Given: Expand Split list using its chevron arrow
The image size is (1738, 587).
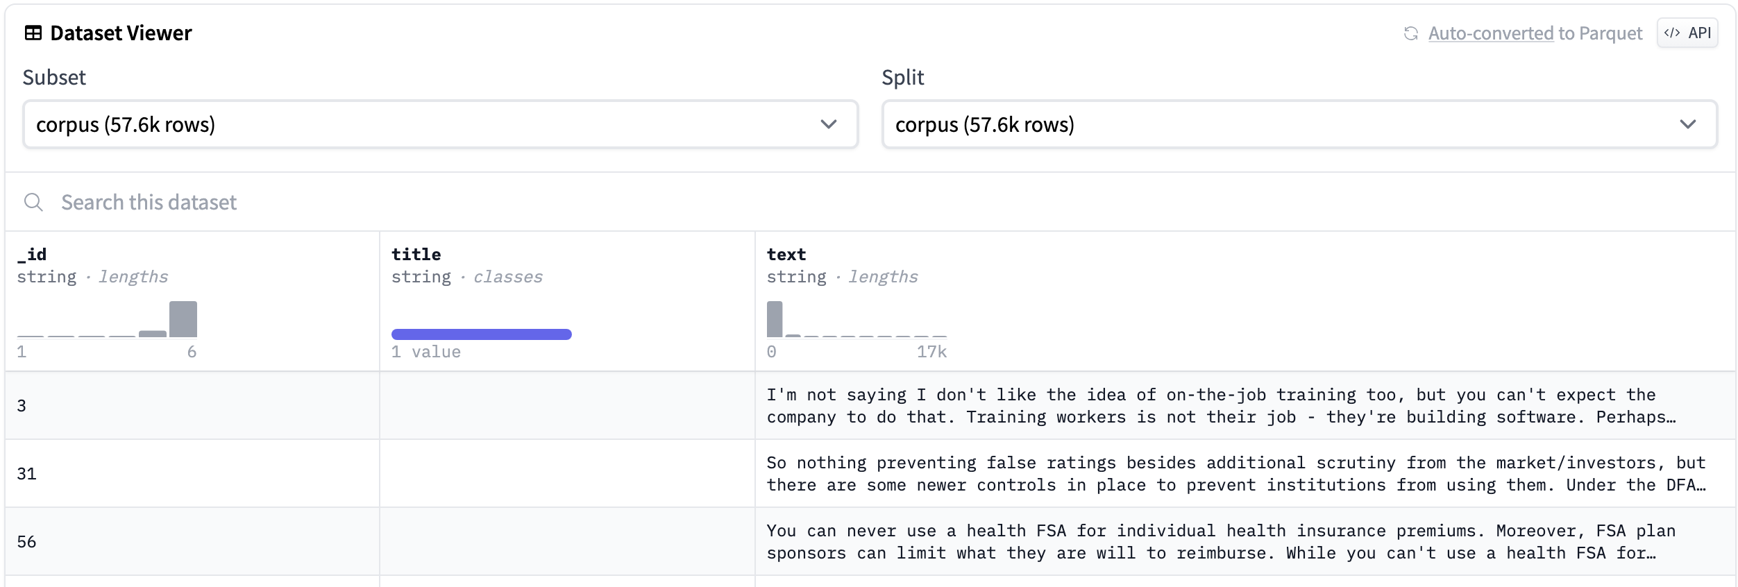Looking at the screenshot, I should pyautogui.click(x=1687, y=124).
